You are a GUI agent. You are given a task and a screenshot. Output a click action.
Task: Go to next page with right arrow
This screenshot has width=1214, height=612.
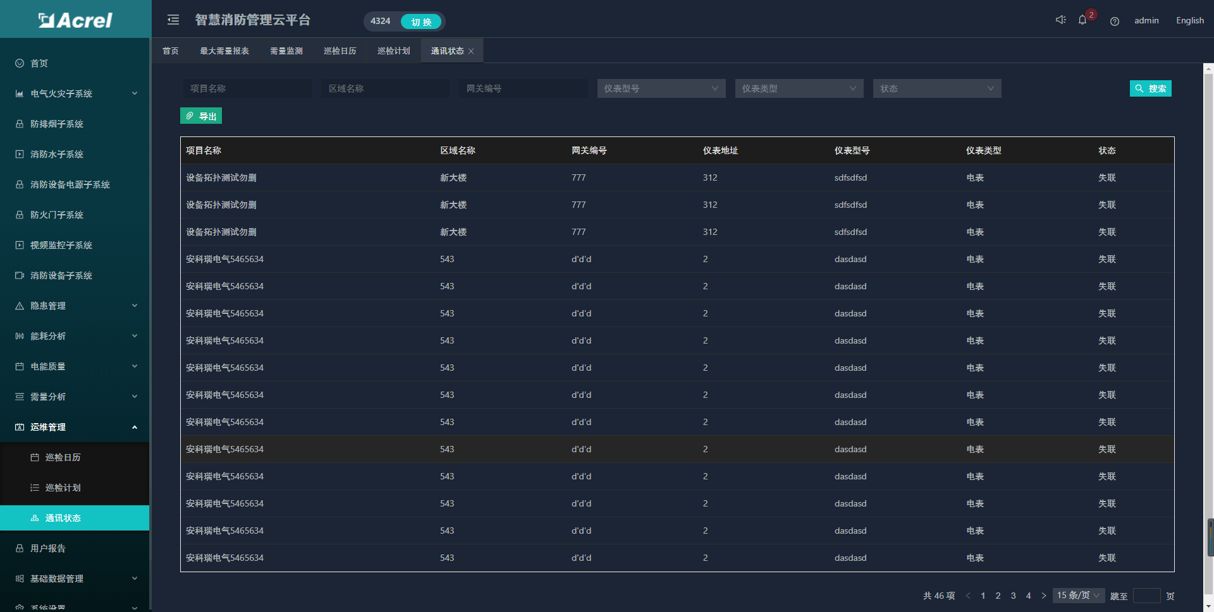[x=1044, y=596]
